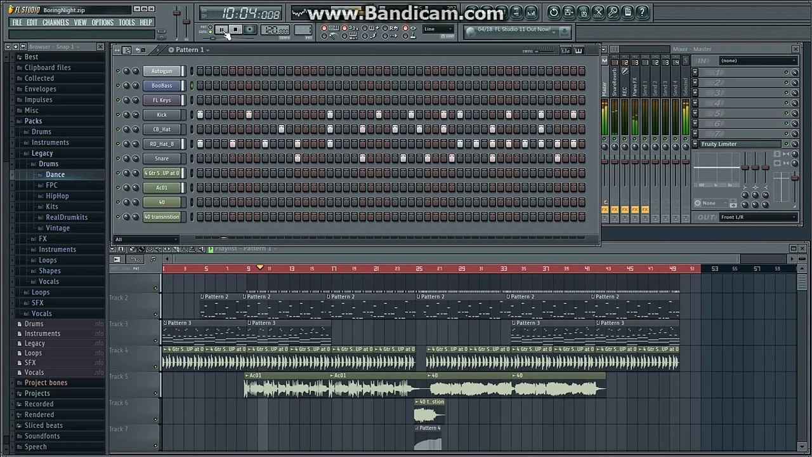Click the playlist position marker on timeline
812x457 pixels.
259,267
